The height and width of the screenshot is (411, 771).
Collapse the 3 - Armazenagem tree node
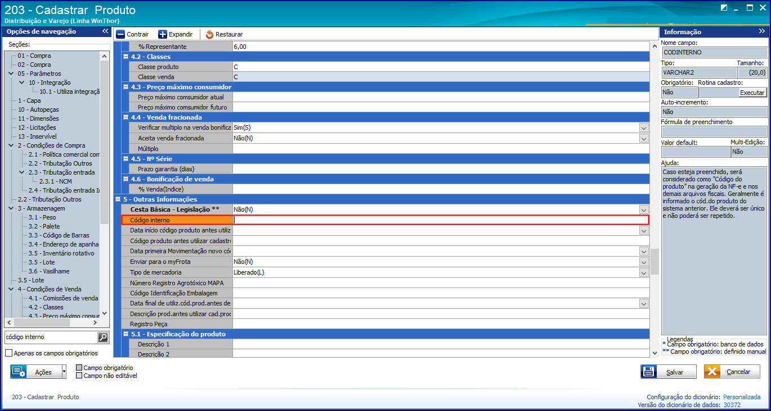pyautogui.click(x=11, y=208)
